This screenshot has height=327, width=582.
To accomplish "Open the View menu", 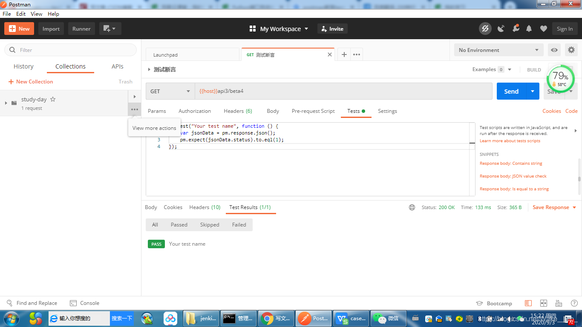I will click(37, 14).
